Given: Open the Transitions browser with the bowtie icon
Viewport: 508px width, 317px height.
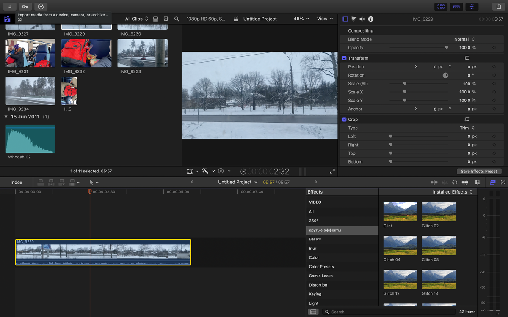Looking at the screenshot, I should [503, 182].
